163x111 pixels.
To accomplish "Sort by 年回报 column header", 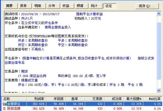I will pyautogui.click(x=56, y=99).
